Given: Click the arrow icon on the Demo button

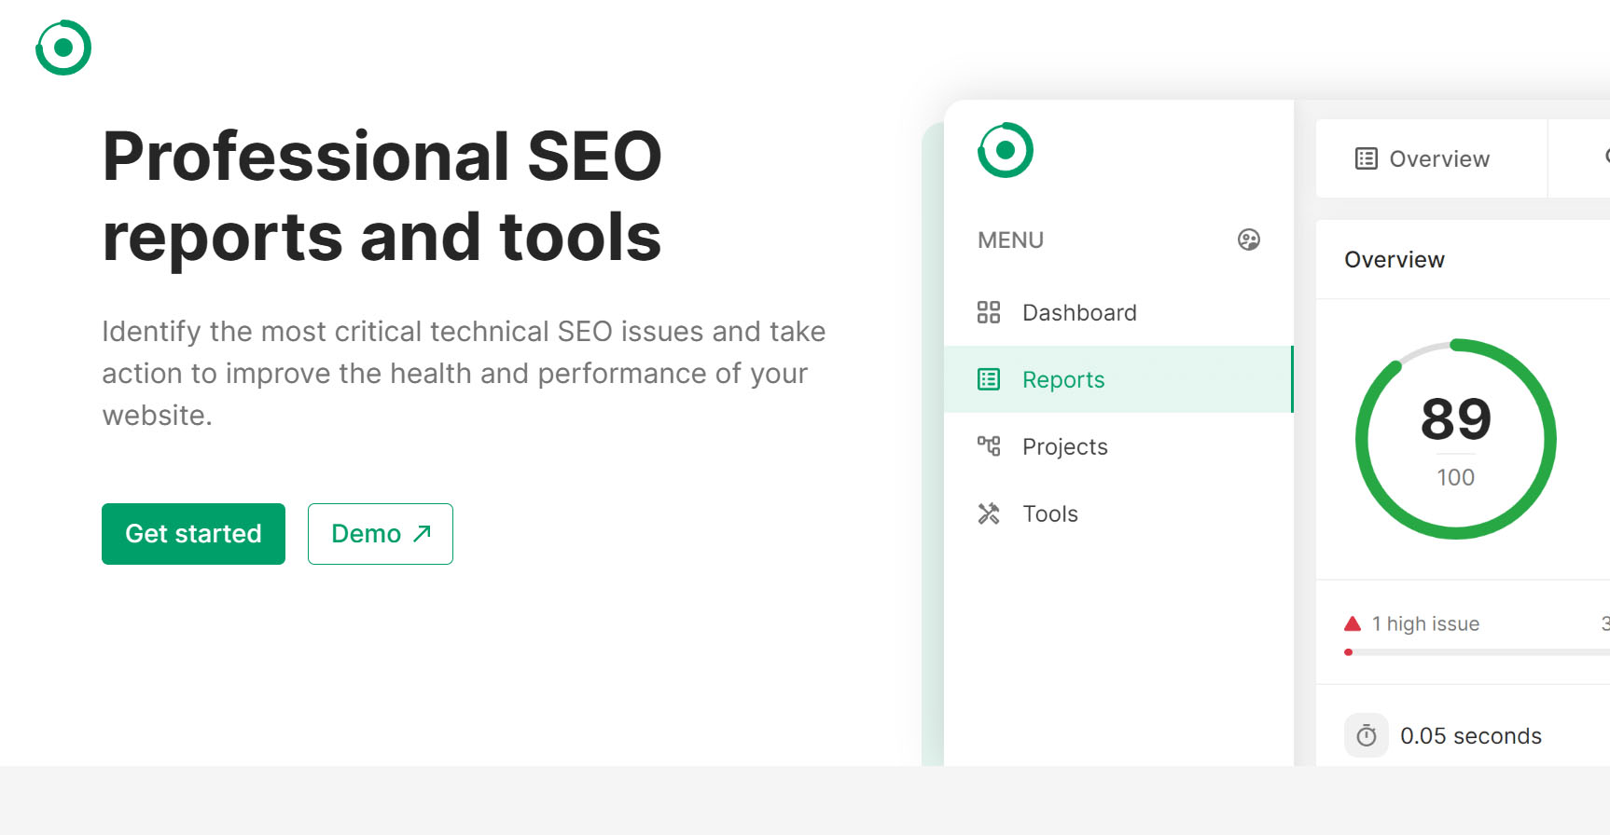Looking at the screenshot, I should click(x=423, y=533).
